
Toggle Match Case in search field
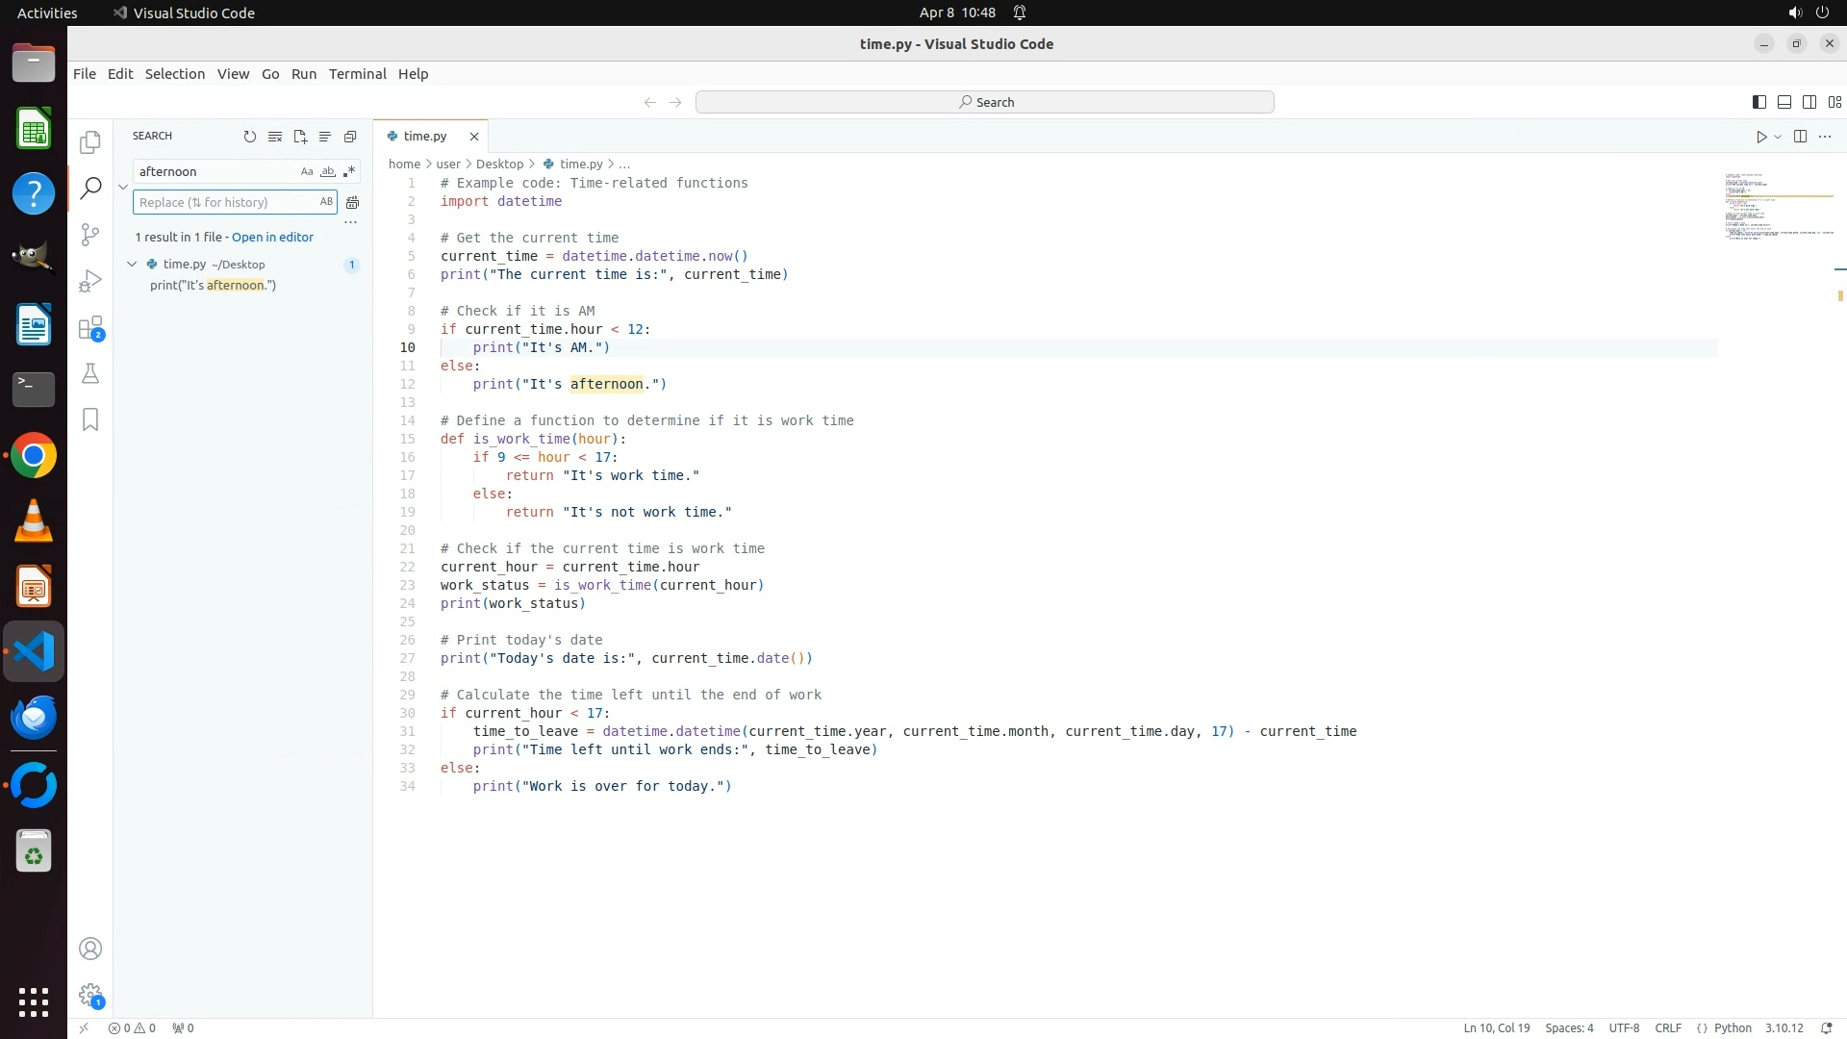307,171
